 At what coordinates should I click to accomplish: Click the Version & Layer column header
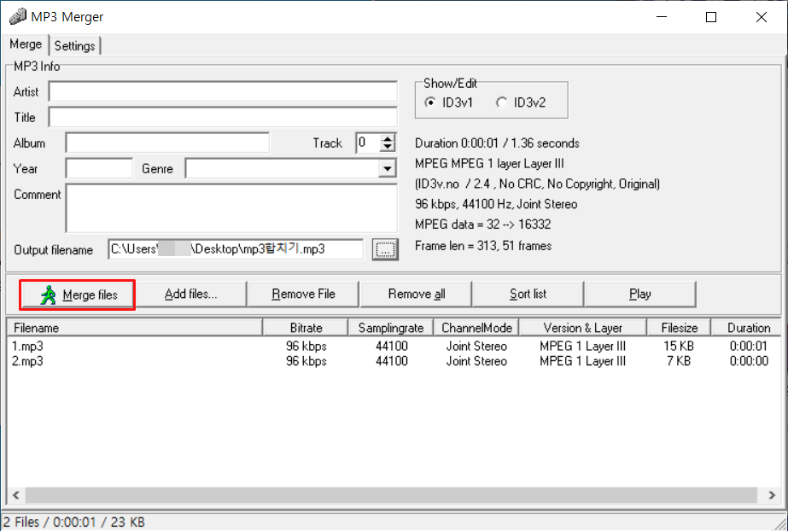pos(582,328)
